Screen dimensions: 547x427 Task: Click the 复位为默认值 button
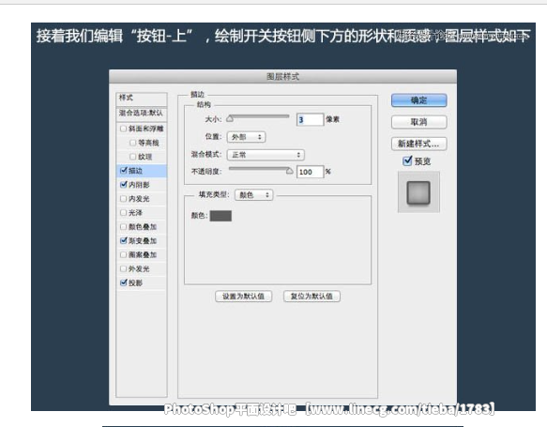click(311, 297)
